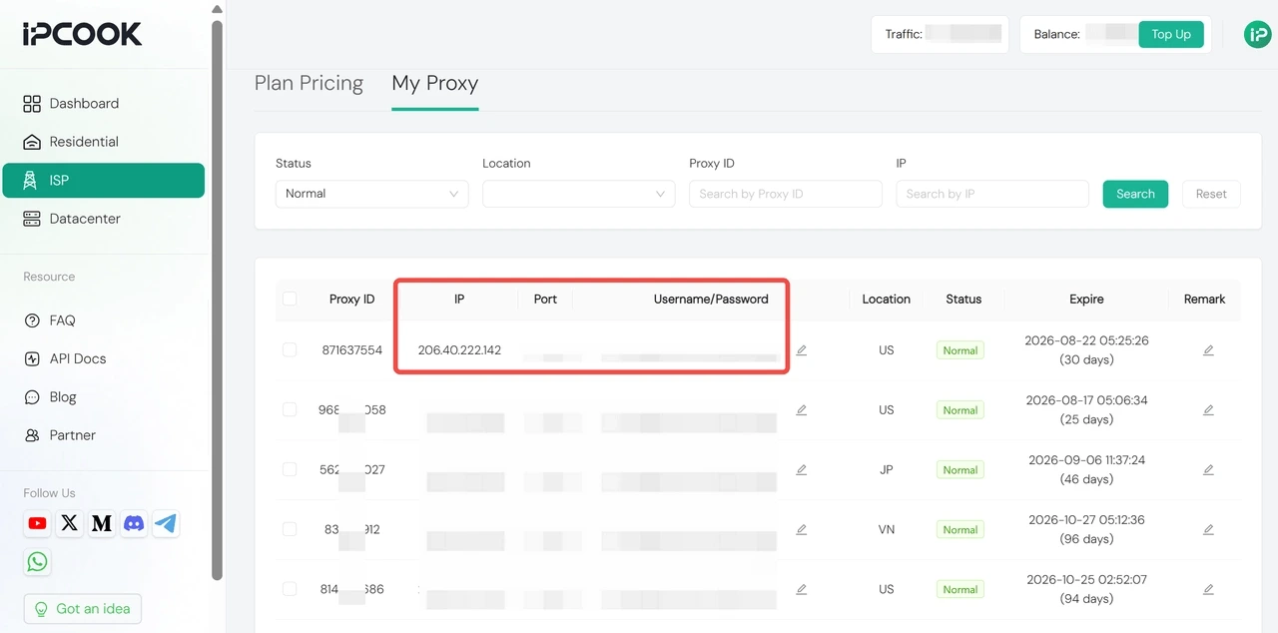
Task: Click the Search by IP field
Action: (992, 194)
